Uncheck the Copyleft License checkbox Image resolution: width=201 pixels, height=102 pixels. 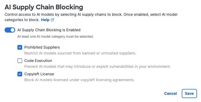point(20,74)
